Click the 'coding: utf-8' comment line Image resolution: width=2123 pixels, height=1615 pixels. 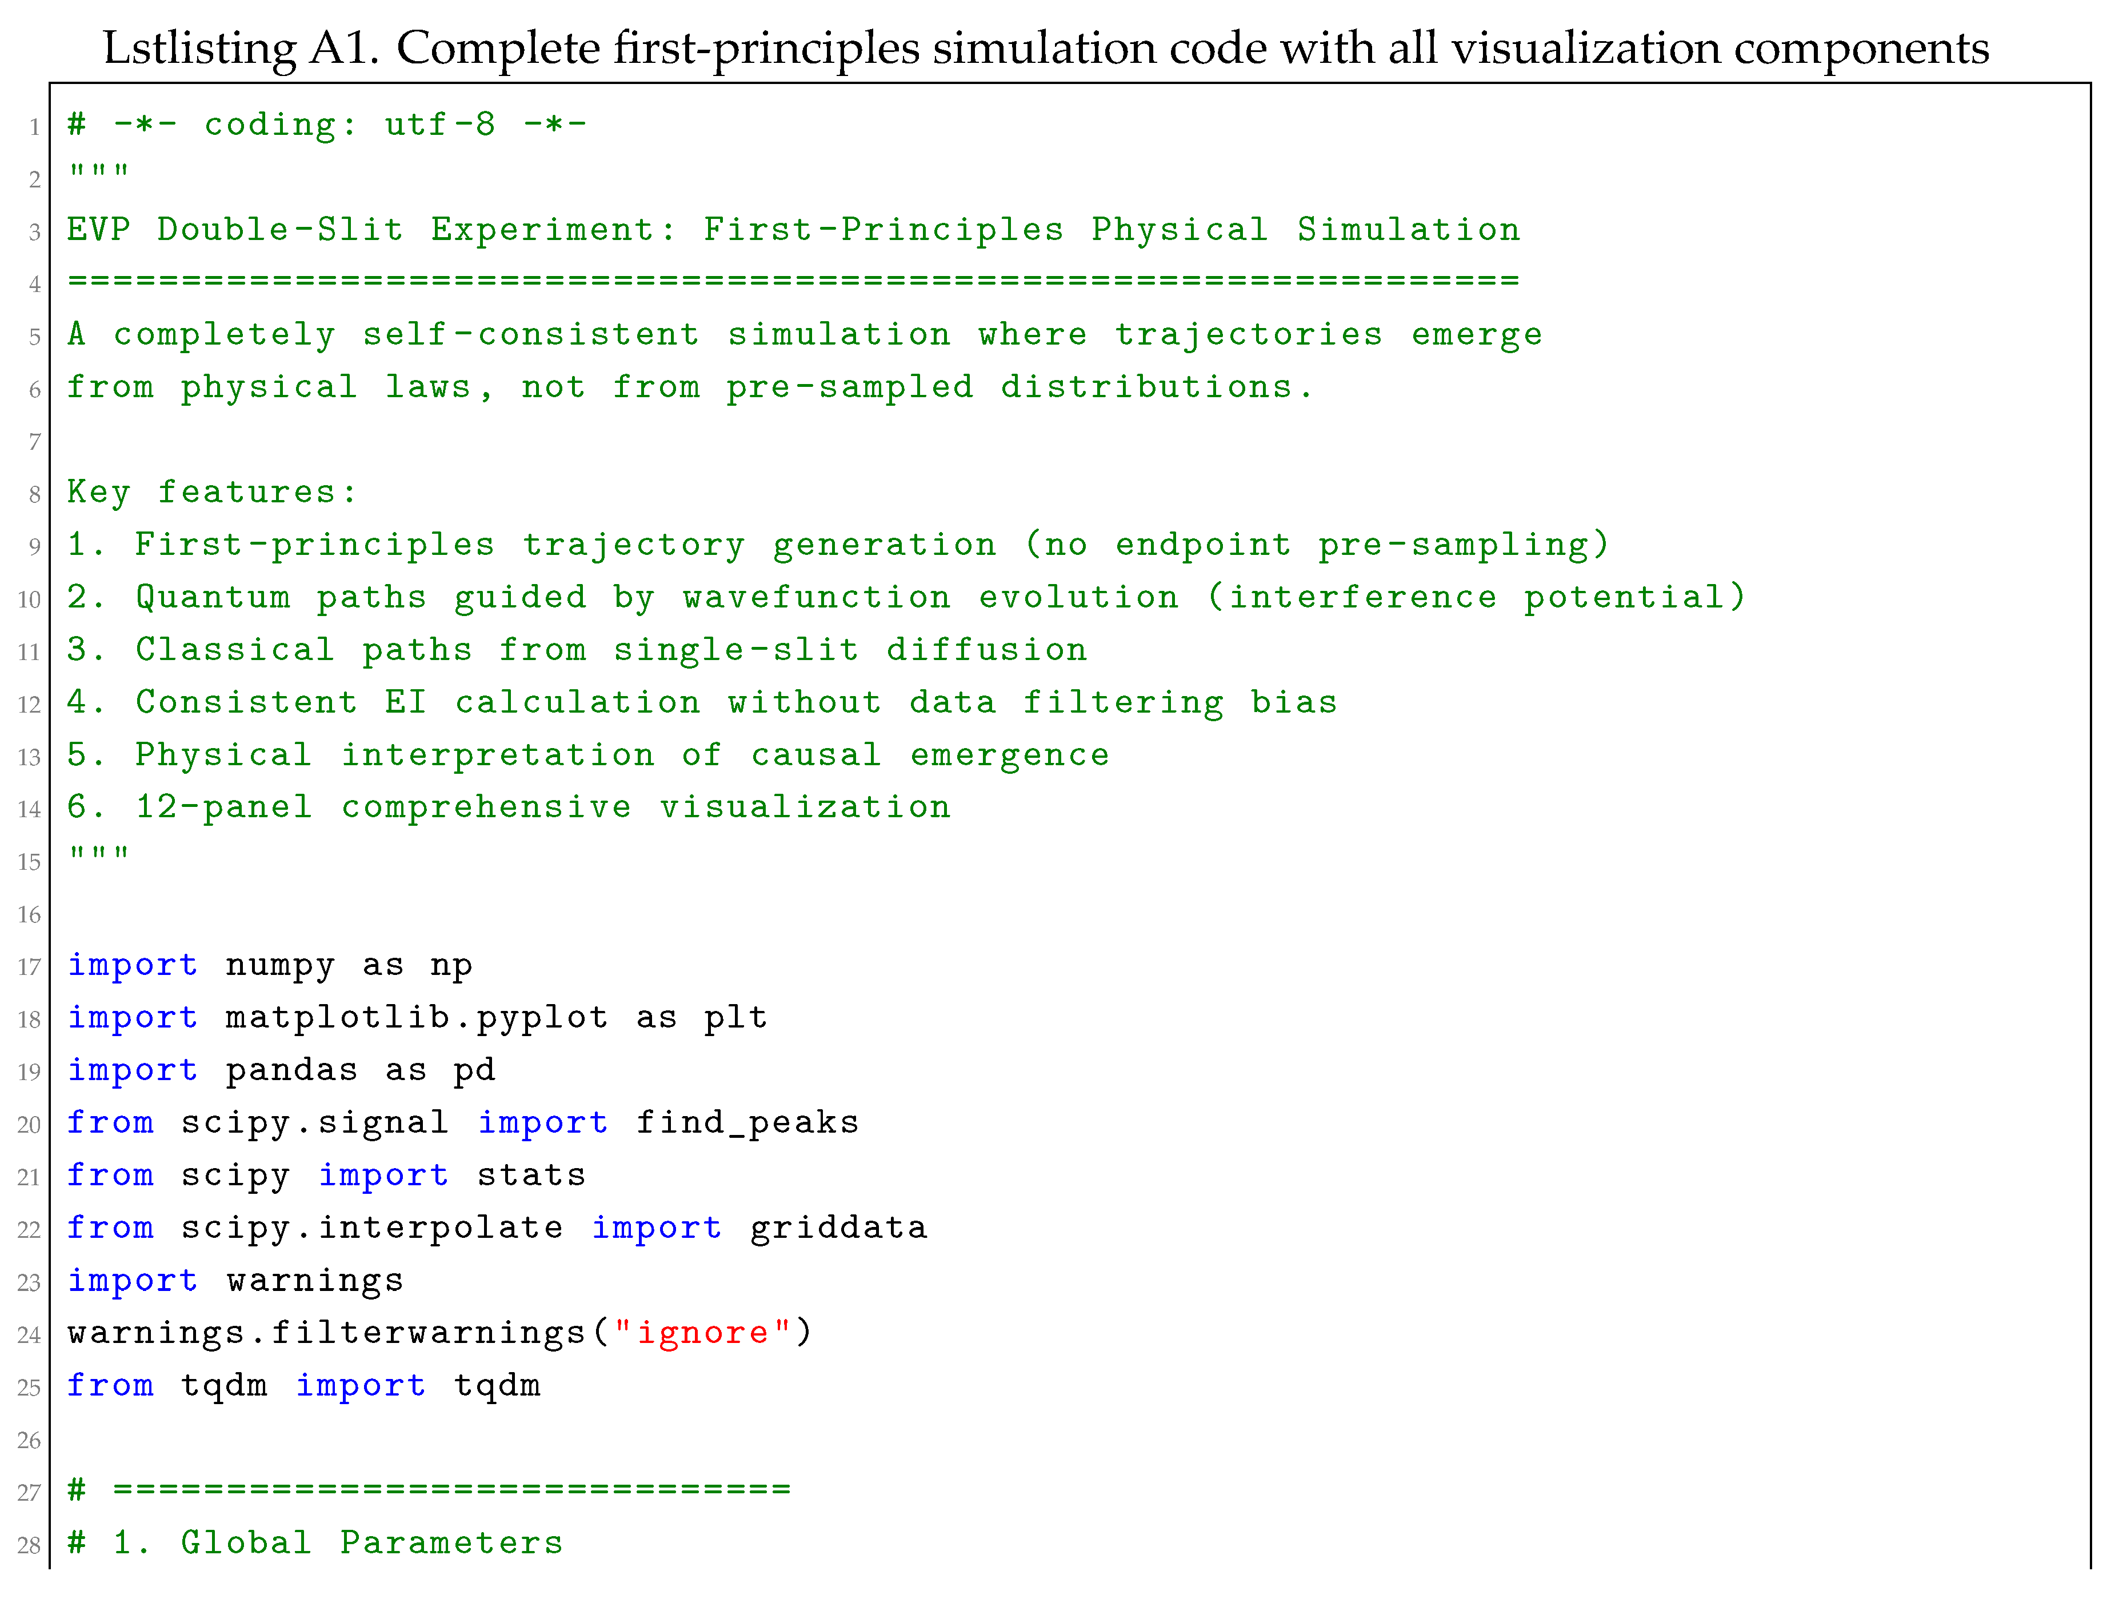tap(327, 125)
